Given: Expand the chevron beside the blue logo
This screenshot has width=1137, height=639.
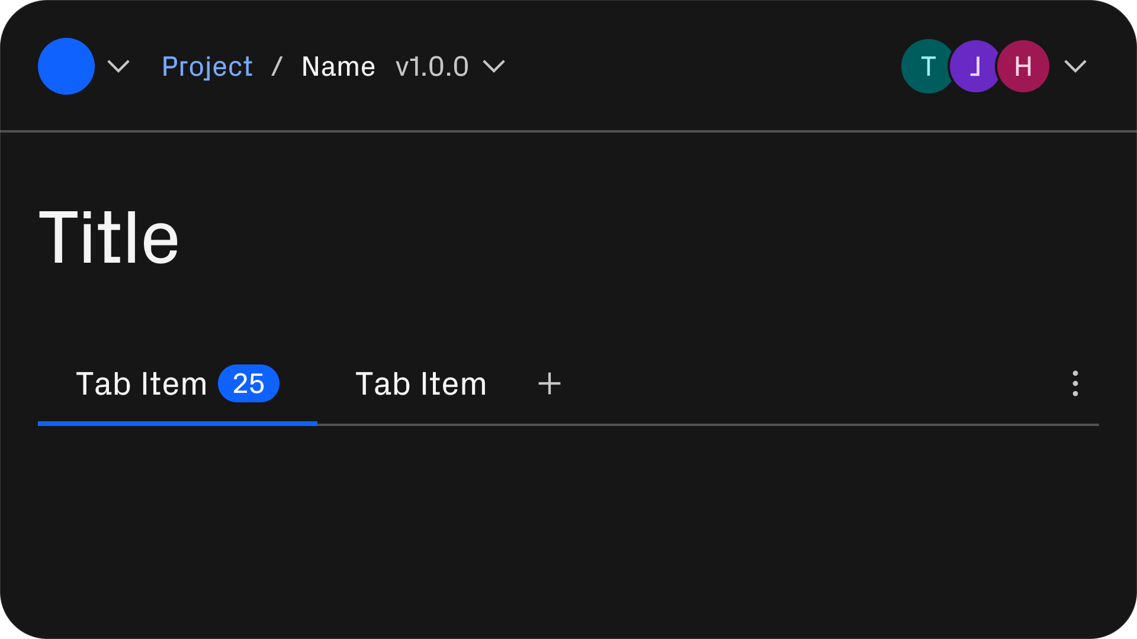Looking at the screenshot, I should point(118,66).
